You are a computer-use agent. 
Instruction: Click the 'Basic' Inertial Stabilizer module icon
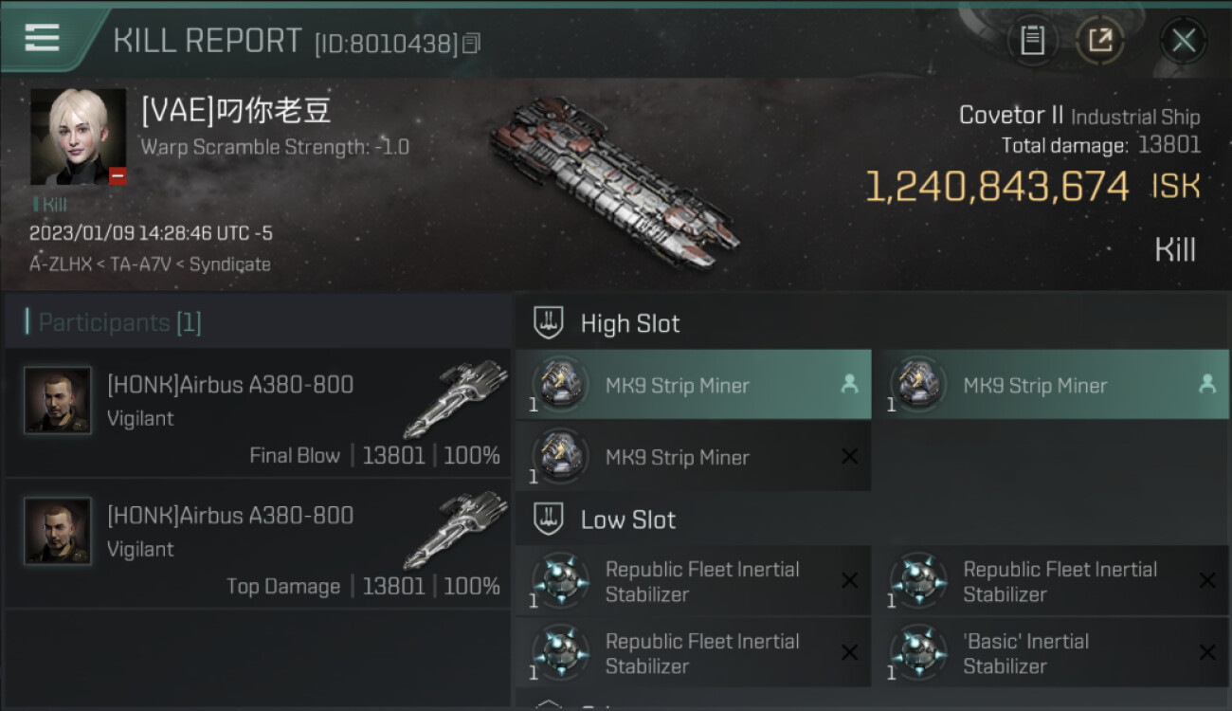(x=918, y=653)
